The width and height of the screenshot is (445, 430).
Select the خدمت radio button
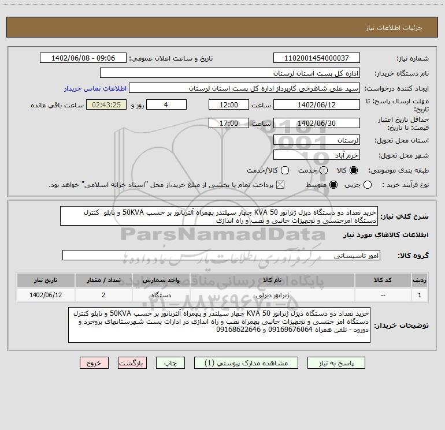[324, 170]
